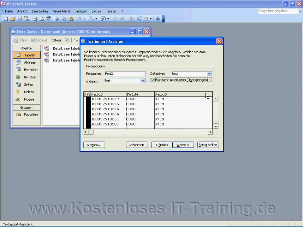Select the Feld3 column header
This screenshot has width=303, height=227.
tap(108, 94)
